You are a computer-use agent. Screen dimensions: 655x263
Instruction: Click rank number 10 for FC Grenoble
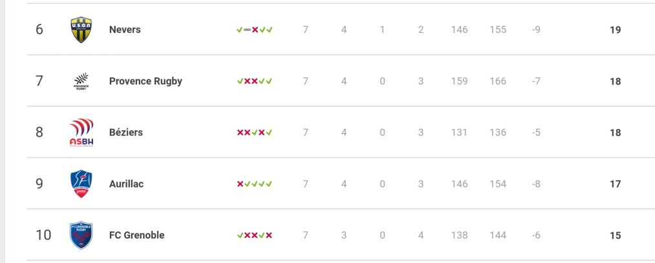click(43, 235)
